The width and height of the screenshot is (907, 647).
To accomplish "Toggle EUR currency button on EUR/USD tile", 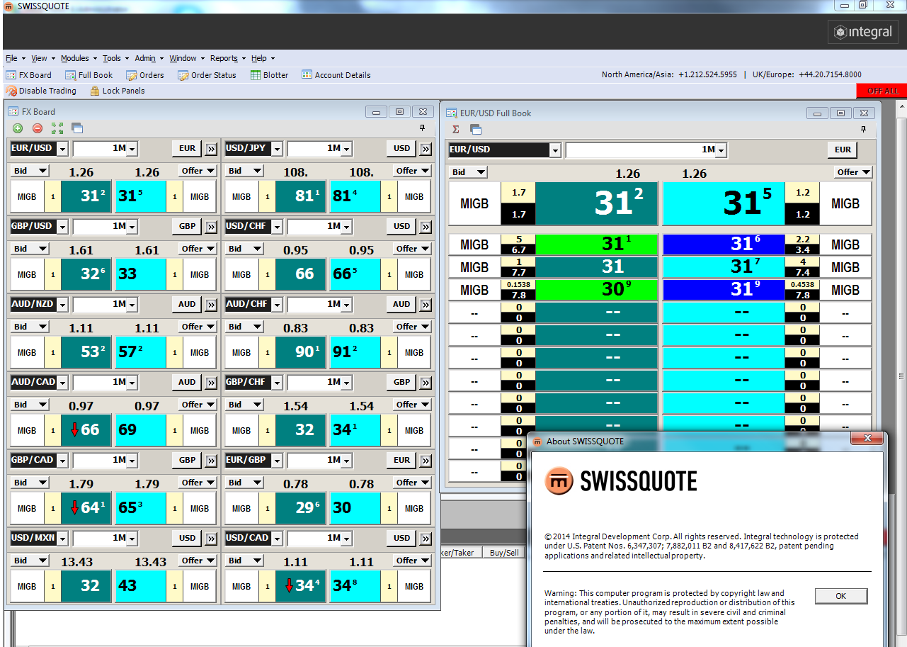I will 187,149.
